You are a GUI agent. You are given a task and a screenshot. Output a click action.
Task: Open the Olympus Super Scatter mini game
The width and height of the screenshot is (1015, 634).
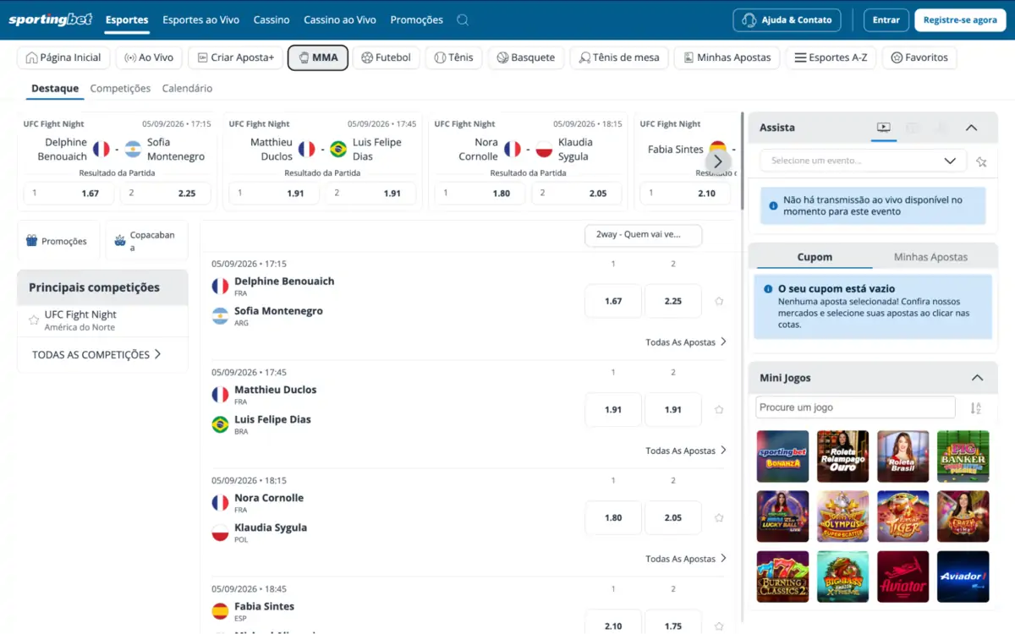tap(842, 516)
